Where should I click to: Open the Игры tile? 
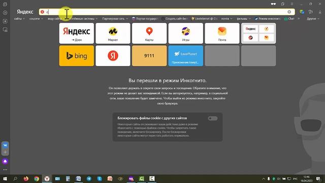pos(186,33)
